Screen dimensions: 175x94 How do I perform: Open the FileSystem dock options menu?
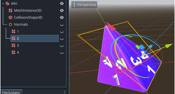pos(65,92)
